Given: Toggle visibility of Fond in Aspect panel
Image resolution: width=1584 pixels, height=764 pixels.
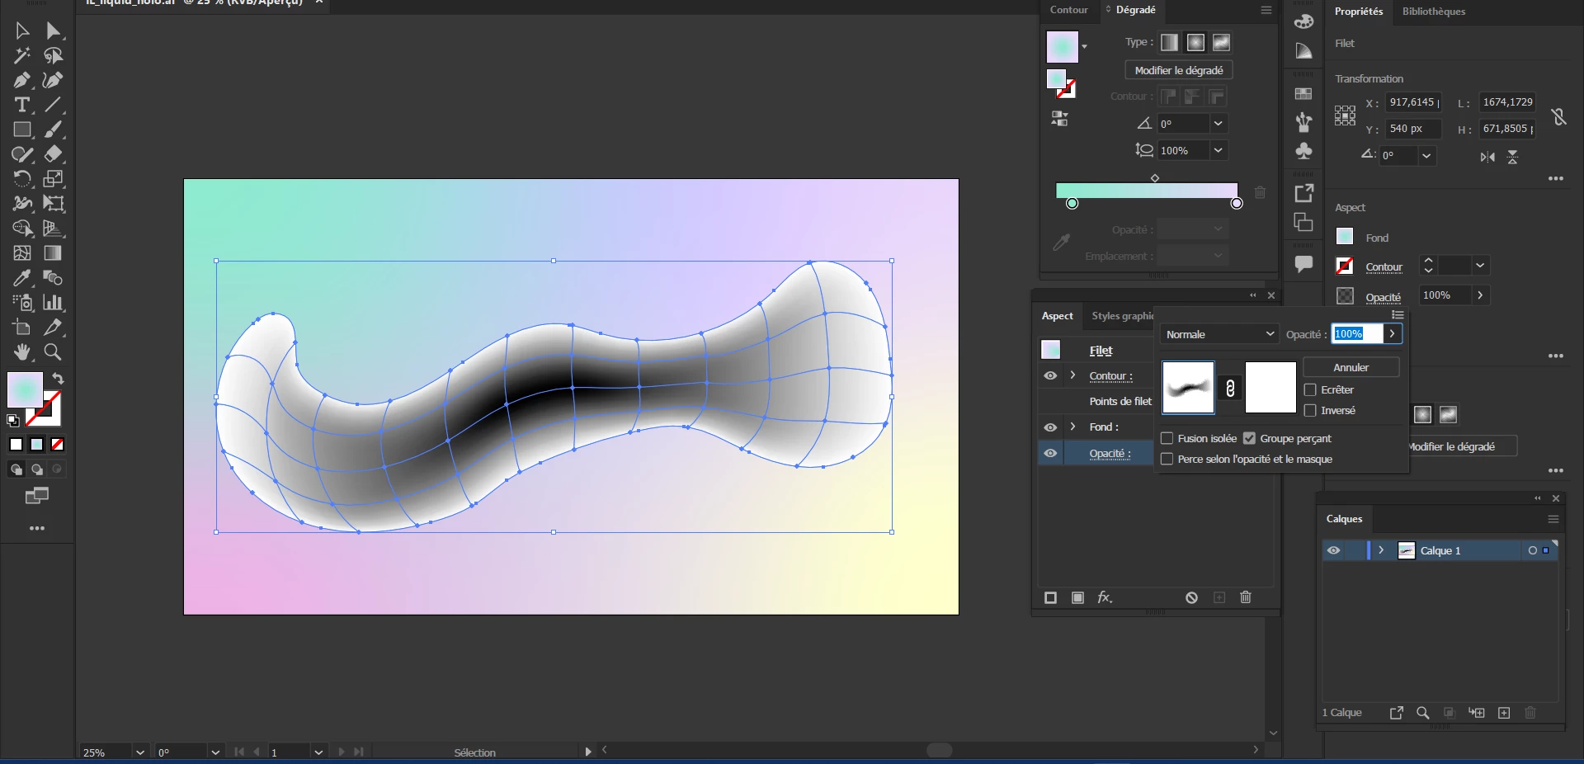Looking at the screenshot, I should click(x=1050, y=427).
